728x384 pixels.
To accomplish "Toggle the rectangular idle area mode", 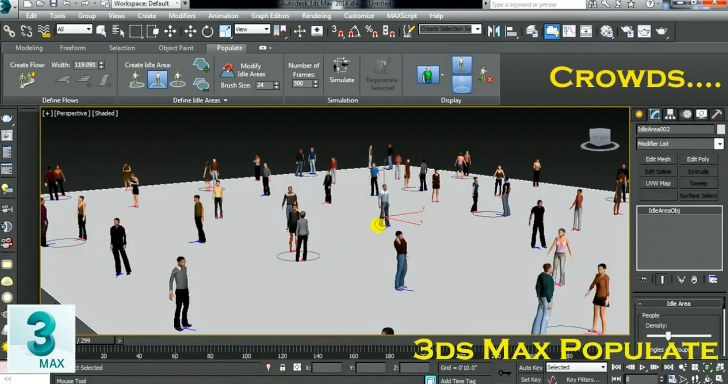I will tap(157, 79).
